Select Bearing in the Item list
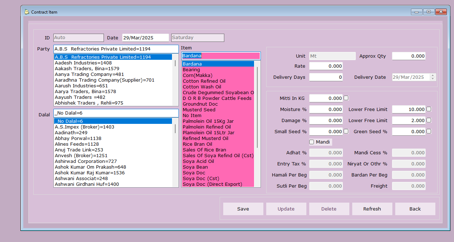This screenshot has height=242, width=454. tap(218, 70)
